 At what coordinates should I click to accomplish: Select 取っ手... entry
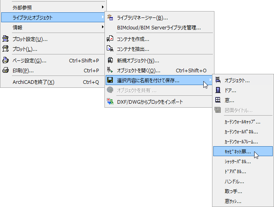coord(243,191)
